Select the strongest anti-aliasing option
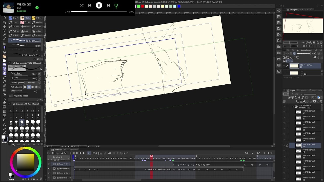The height and width of the screenshot is (182, 324). [x=36, y=87]
